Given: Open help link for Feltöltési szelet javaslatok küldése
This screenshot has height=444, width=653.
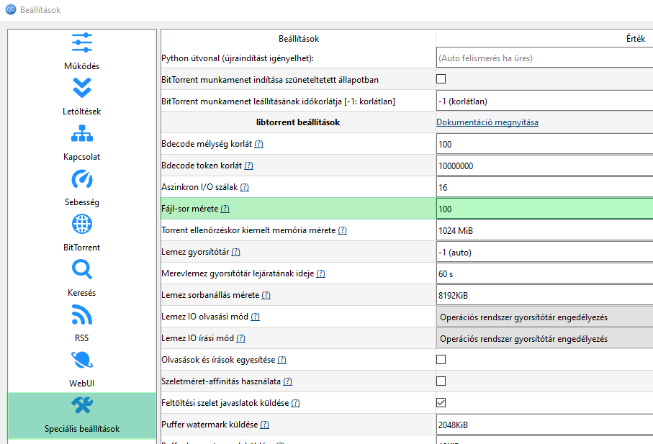Looking at the screenshot, I should 296,403.
